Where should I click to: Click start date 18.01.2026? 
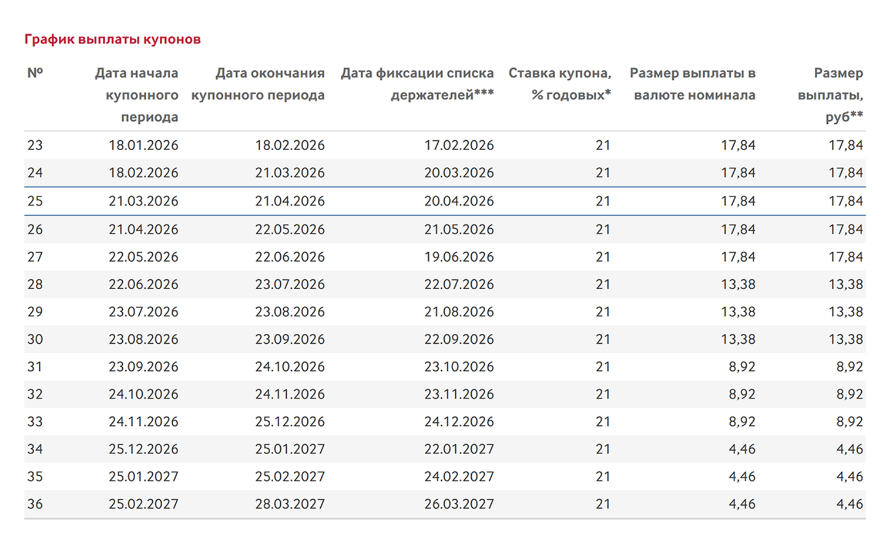(x=143, y=145)
